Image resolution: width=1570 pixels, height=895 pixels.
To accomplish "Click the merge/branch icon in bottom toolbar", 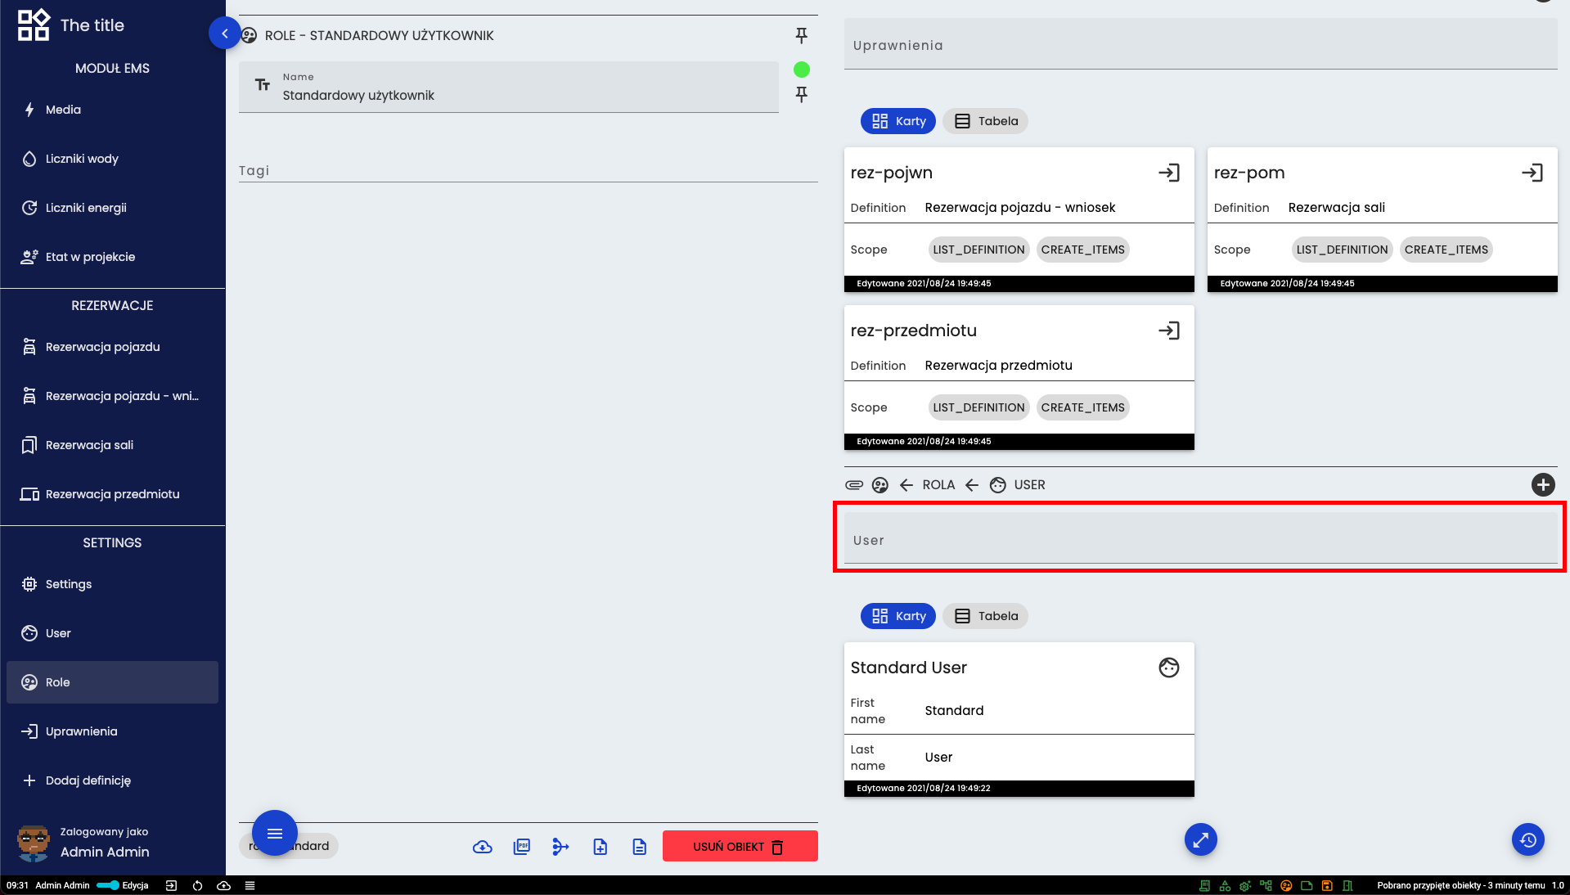I will 560,847.
